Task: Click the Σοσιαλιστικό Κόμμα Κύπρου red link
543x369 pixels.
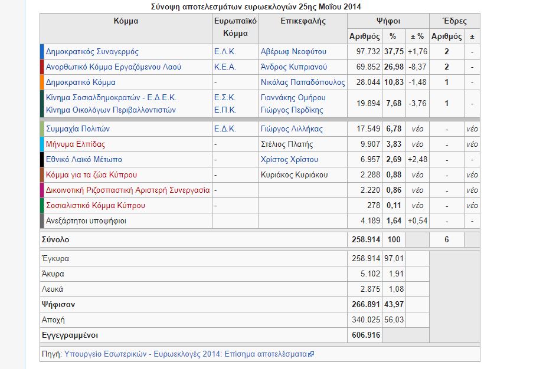Action: pos(95,206)
